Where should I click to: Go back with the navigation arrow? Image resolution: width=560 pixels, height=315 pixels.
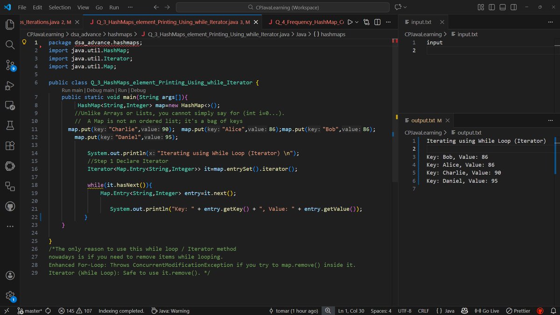pos(156,7)
